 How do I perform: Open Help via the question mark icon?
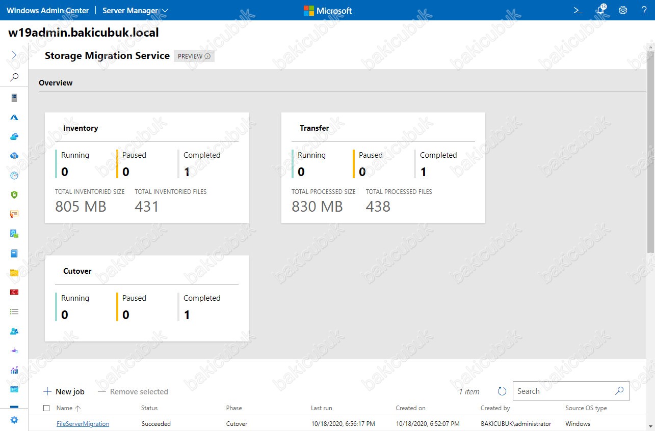(x=644, y=10)
